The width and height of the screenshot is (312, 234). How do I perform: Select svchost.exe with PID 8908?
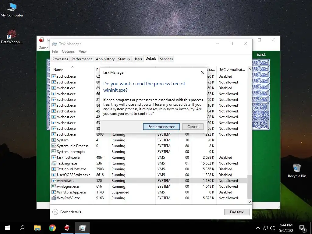[x=149, y=134]
